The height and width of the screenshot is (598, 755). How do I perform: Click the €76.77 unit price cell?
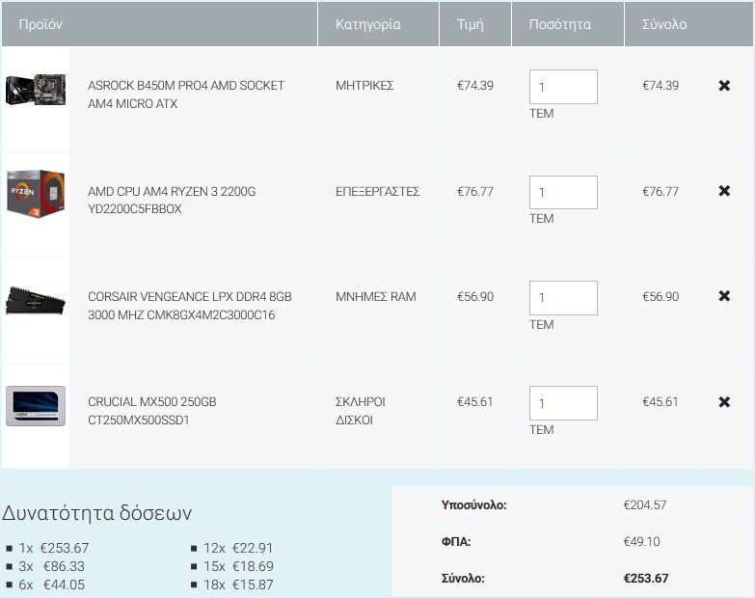click(x=475, y=191)
